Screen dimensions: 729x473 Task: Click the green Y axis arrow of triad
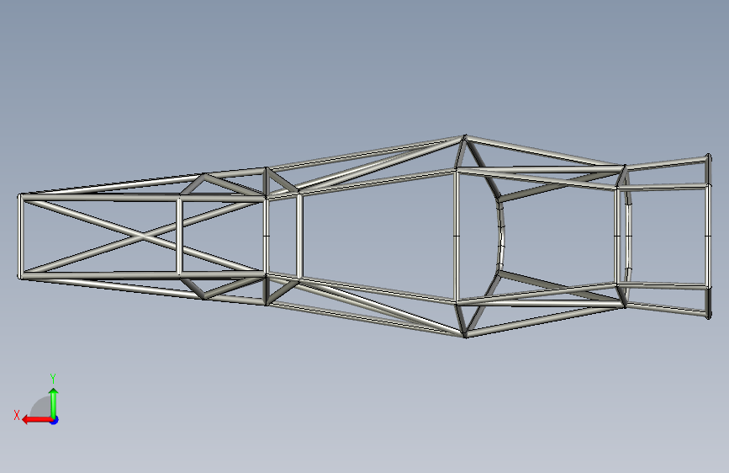[x=54, y=403]
